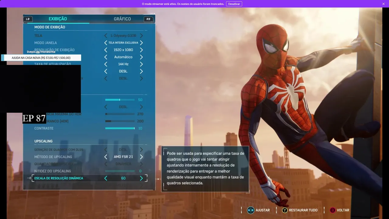Click right arrow beside 1: Odyssey G30B
This screenshot has height=219, width=389.
[141, 36]
